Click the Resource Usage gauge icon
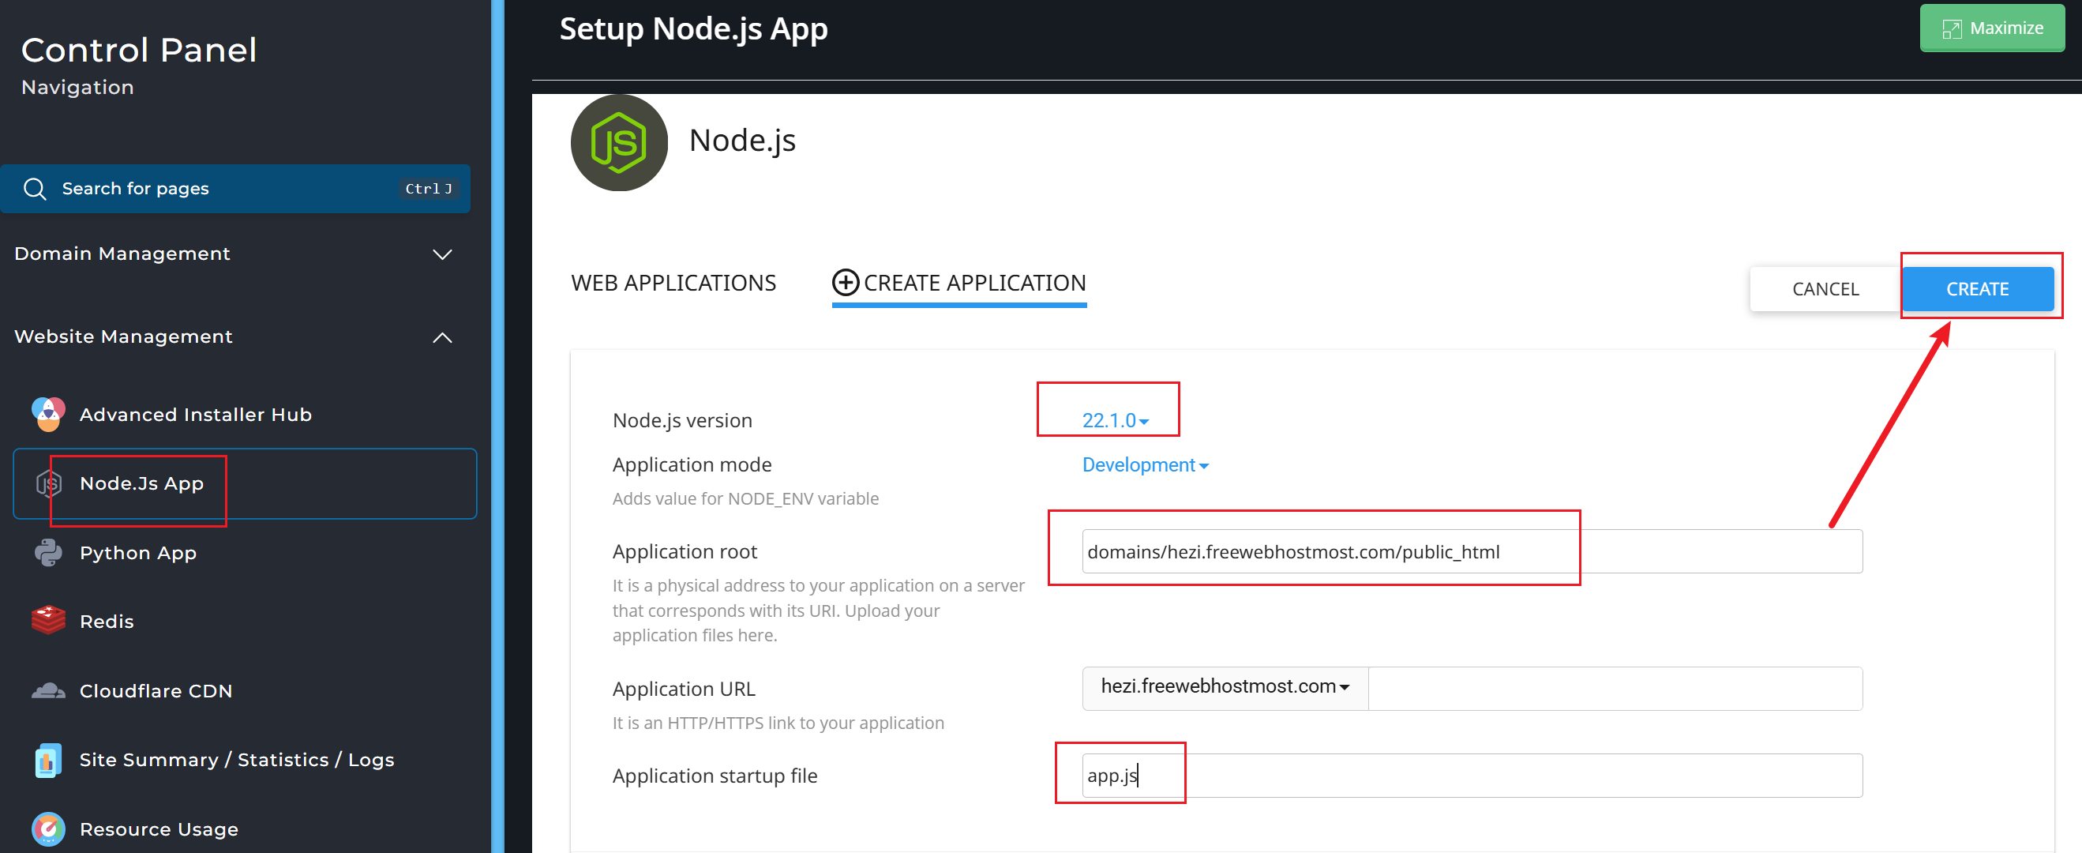Image resolution: width=2082 pixels, height=853 pixels. (x=48, y=829)
